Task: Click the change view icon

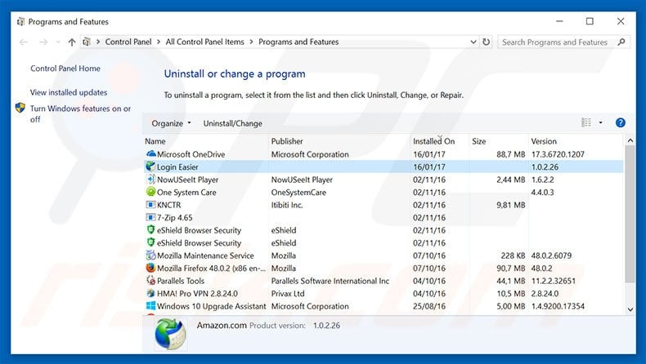Action: 586,122
